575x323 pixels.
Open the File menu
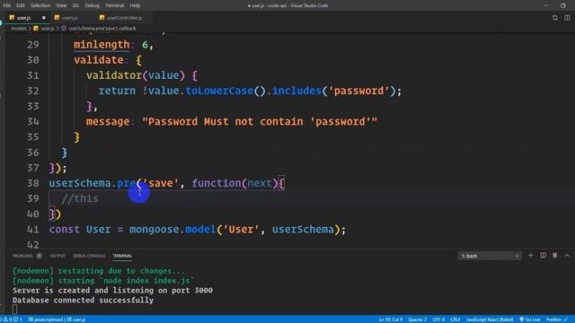(x=6, y=5)
